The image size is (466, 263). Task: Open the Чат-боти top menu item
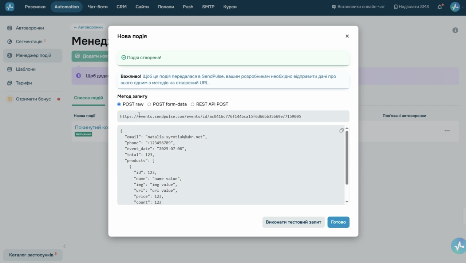click(98, 7)
